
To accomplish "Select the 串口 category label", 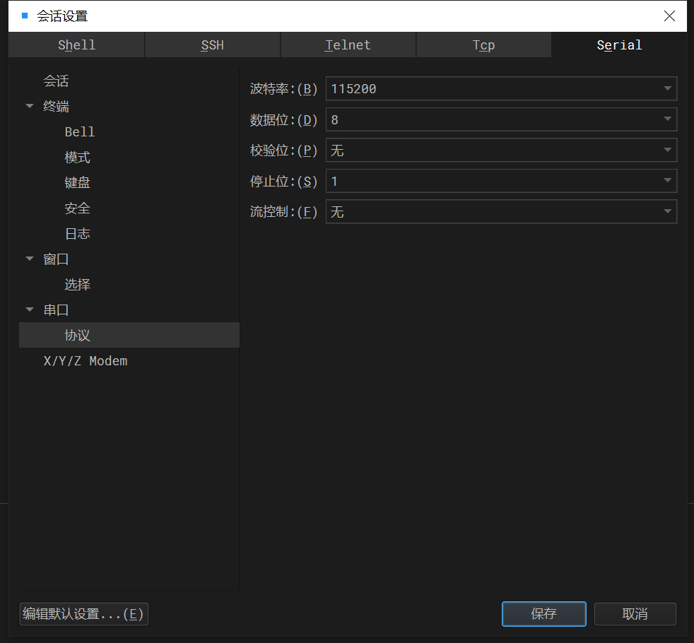I will (57, 309).
